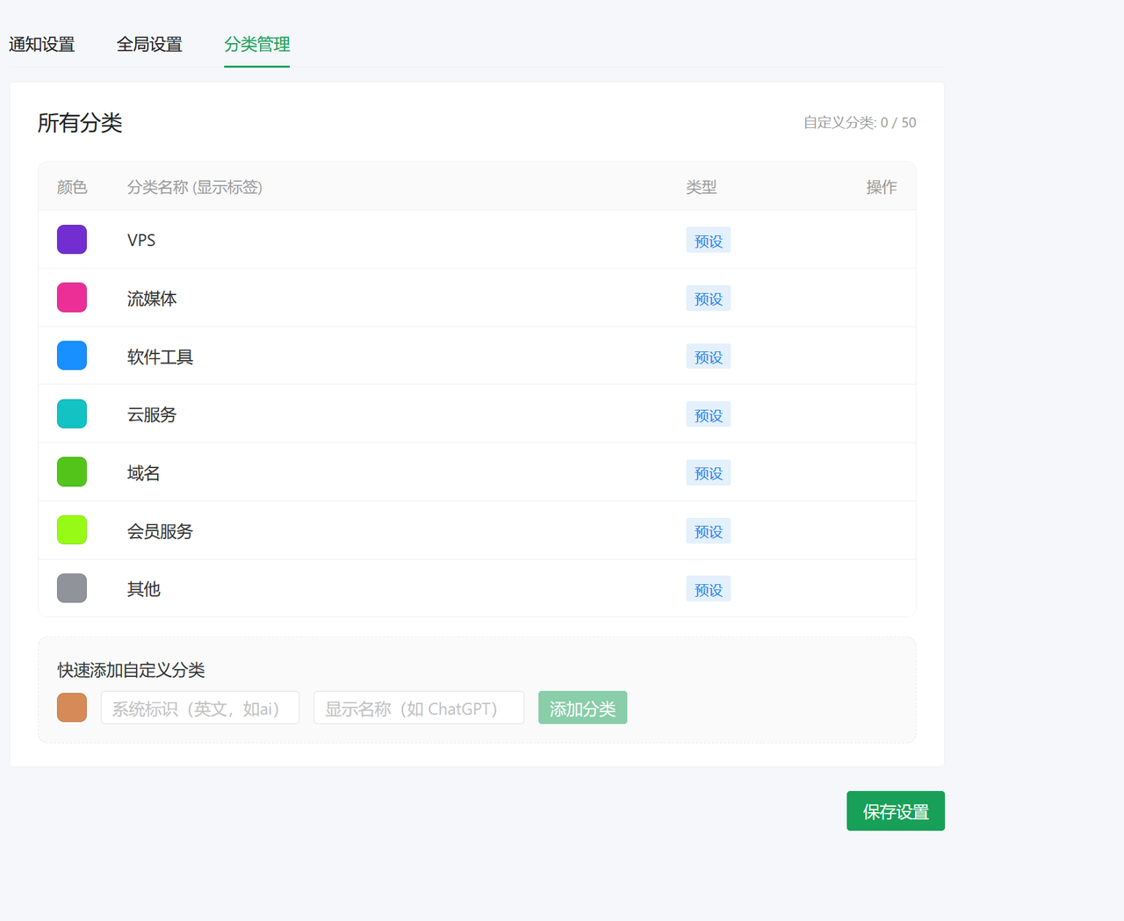Click the 所有分类 heading
Image resolution: width=1124 pixels, height=921 pixels.
click(80, 123)
